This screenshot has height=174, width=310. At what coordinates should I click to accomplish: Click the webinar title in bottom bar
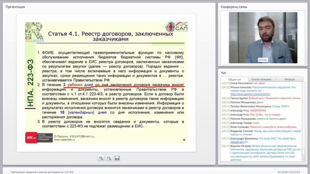pyautogui.click(x=42, y=172)
